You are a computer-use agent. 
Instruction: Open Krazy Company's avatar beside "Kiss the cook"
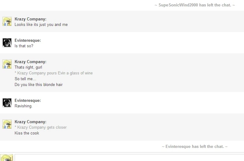click(x=7, y=124)
